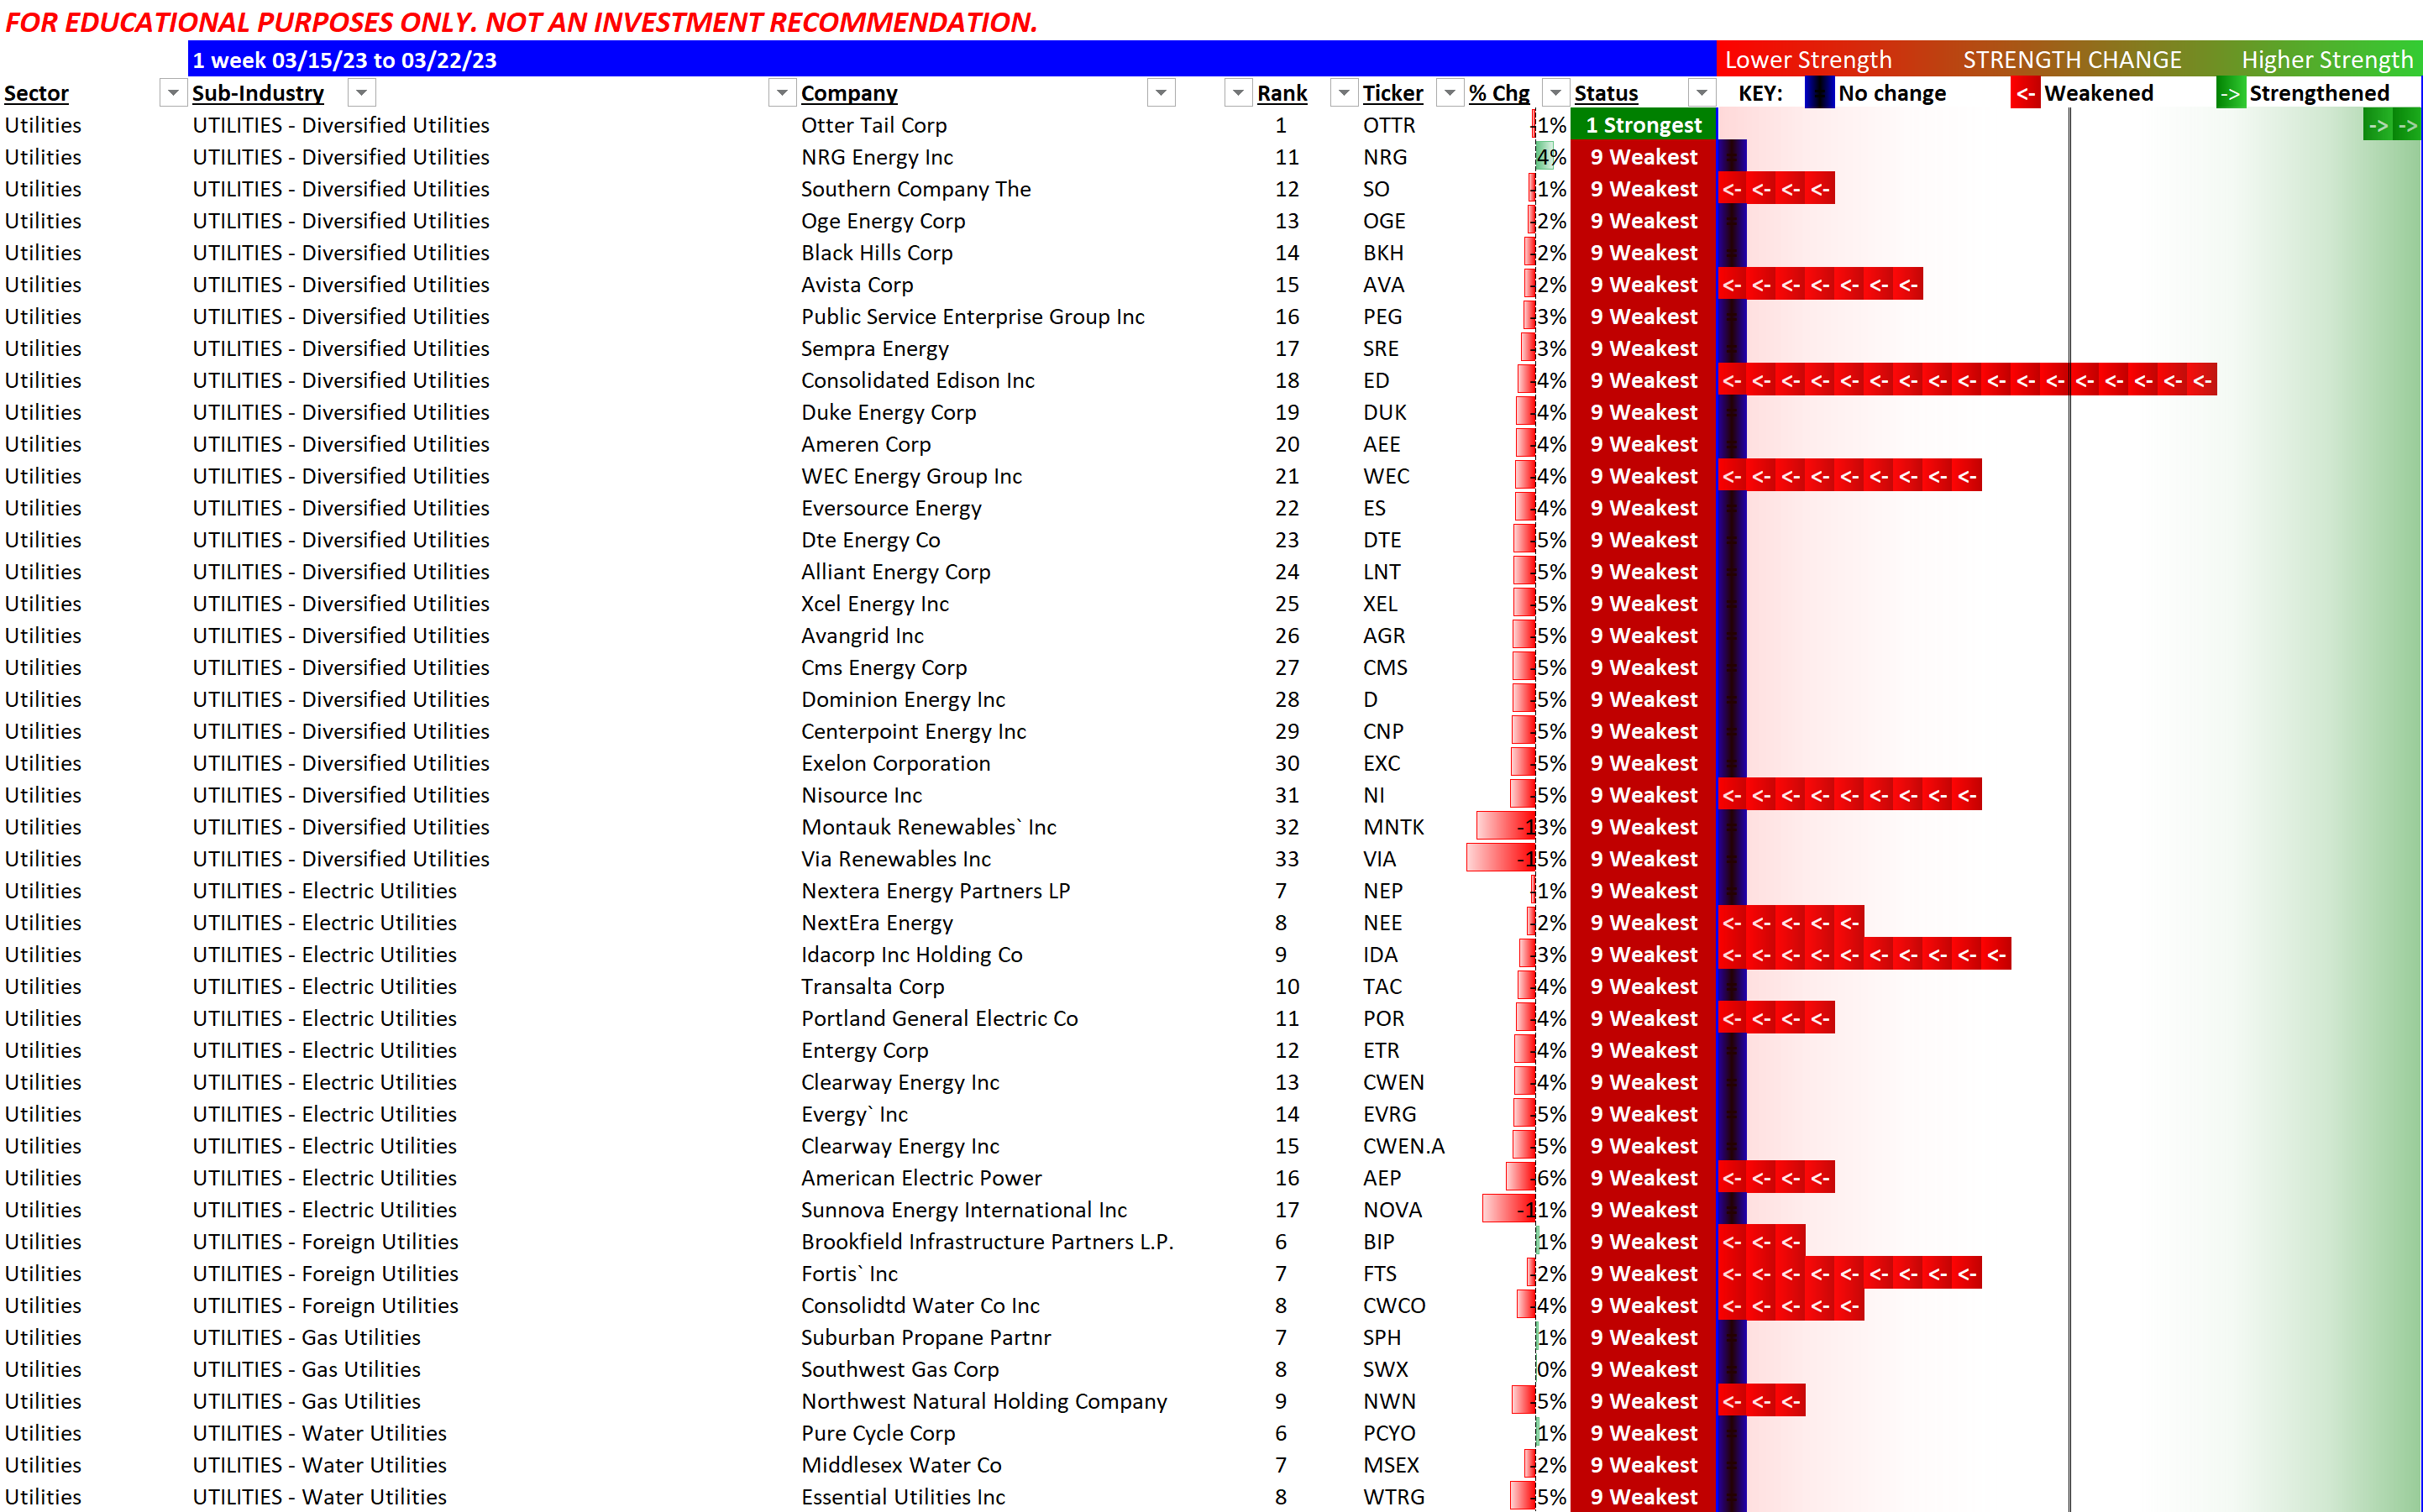
Task: Click the dark No change key swatch
Action: point(1819,94)
